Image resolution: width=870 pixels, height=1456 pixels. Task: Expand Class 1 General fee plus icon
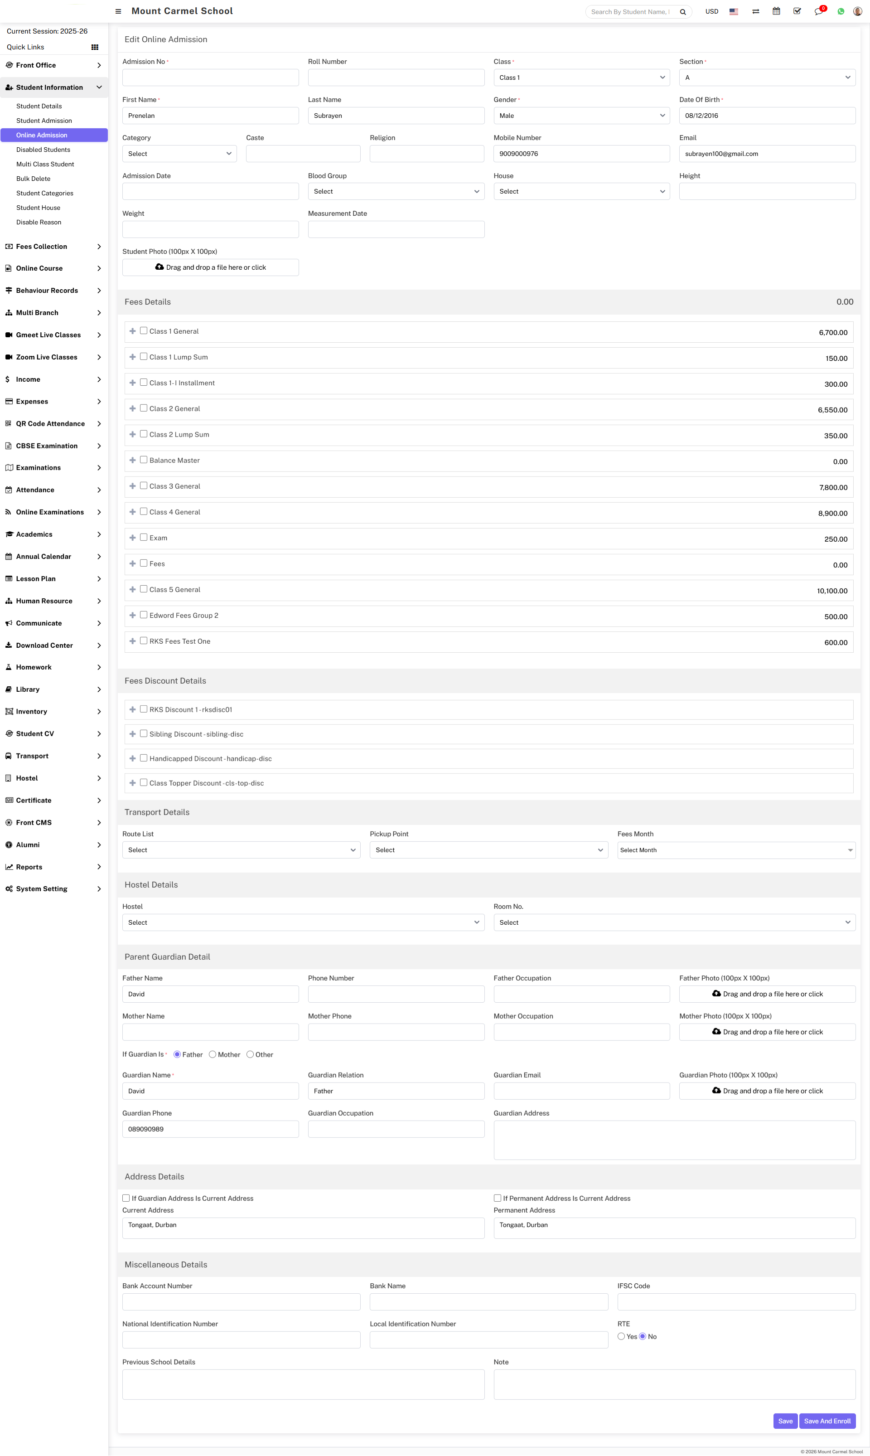click(x=132, y=331)
